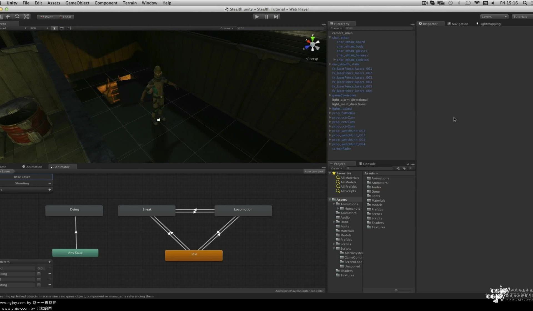Open the Component menu
This screenshot has width=533, height=311.
pyautogui.click(x=106, y=3)
